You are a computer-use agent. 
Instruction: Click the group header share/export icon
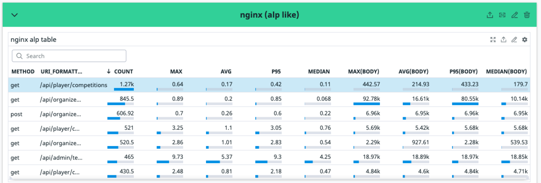point(490,15)
